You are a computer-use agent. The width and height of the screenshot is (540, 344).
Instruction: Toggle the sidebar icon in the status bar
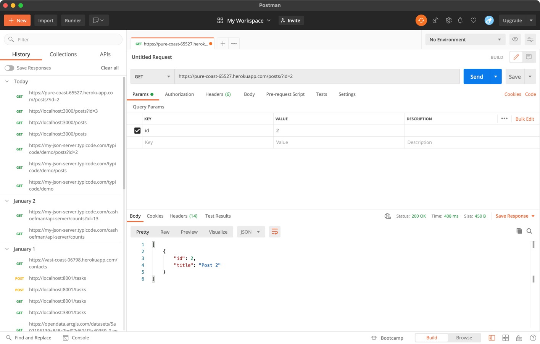[492, 338]
